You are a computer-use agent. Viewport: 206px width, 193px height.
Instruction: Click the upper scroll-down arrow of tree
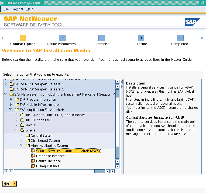pos(117,86)
